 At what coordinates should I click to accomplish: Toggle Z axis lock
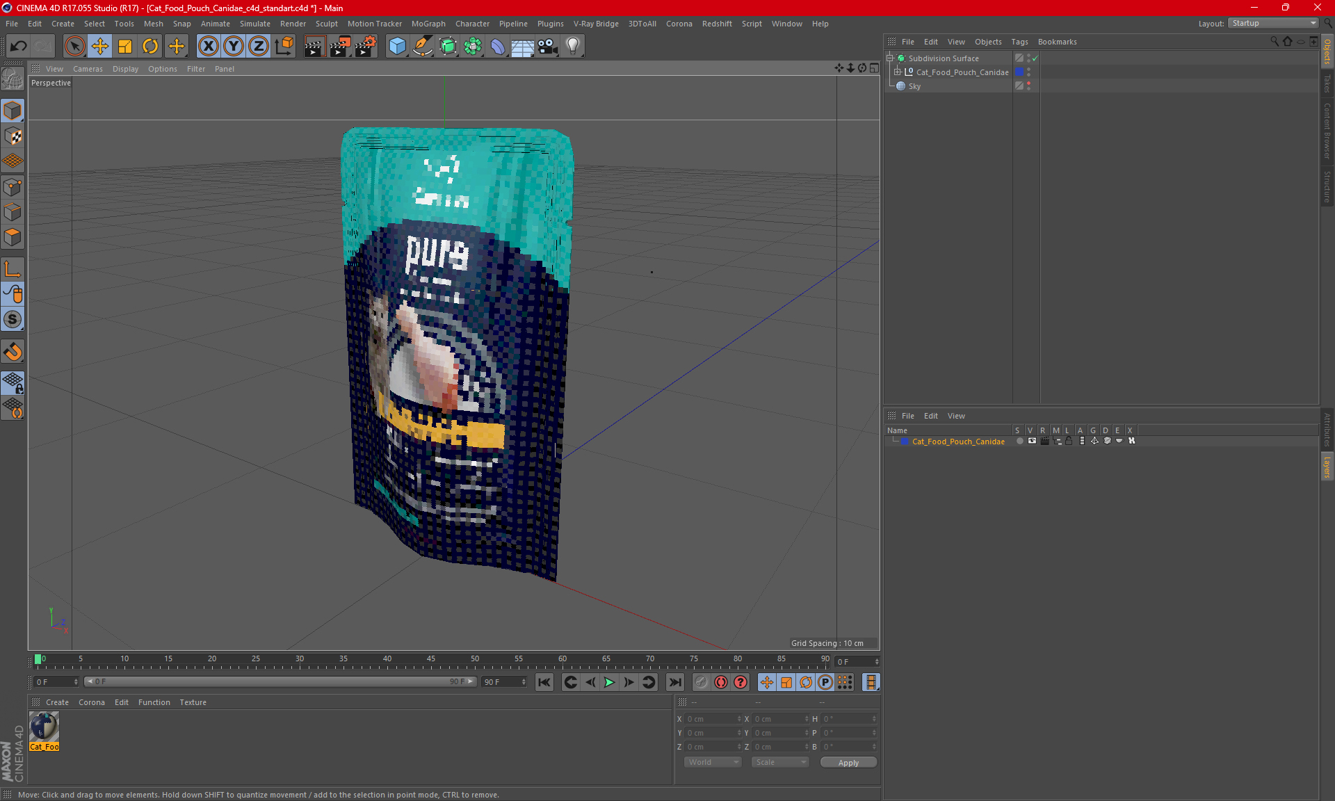click(259, 47)
